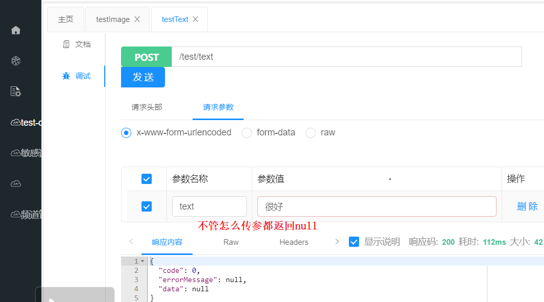Click the 文档 document icon
544x302 pixels.
pos(68,44)
